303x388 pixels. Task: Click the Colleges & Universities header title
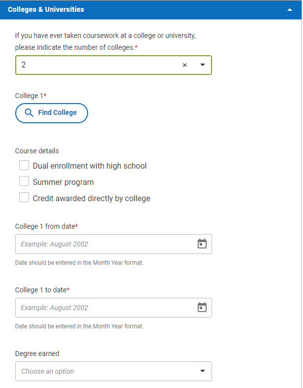point(46,9)
